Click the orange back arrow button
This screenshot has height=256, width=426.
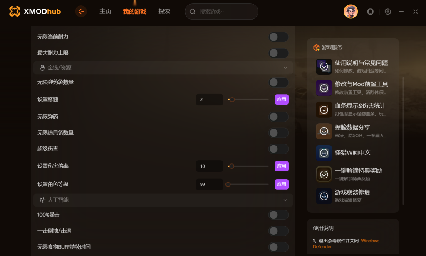(81, 11)
